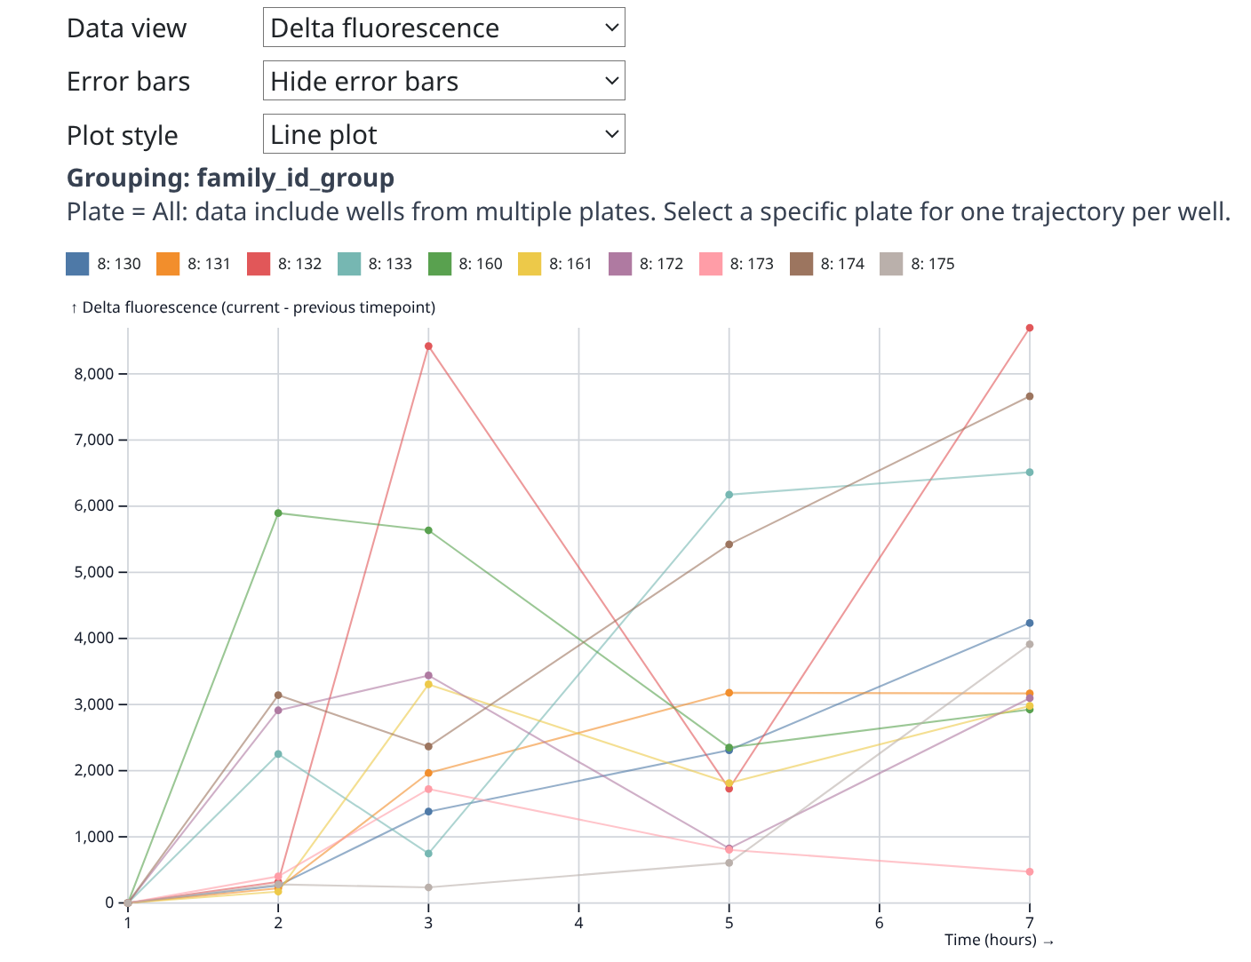Open the Data view dropdown
This screenshot has width=1251, height=962.
click(443, 28)
